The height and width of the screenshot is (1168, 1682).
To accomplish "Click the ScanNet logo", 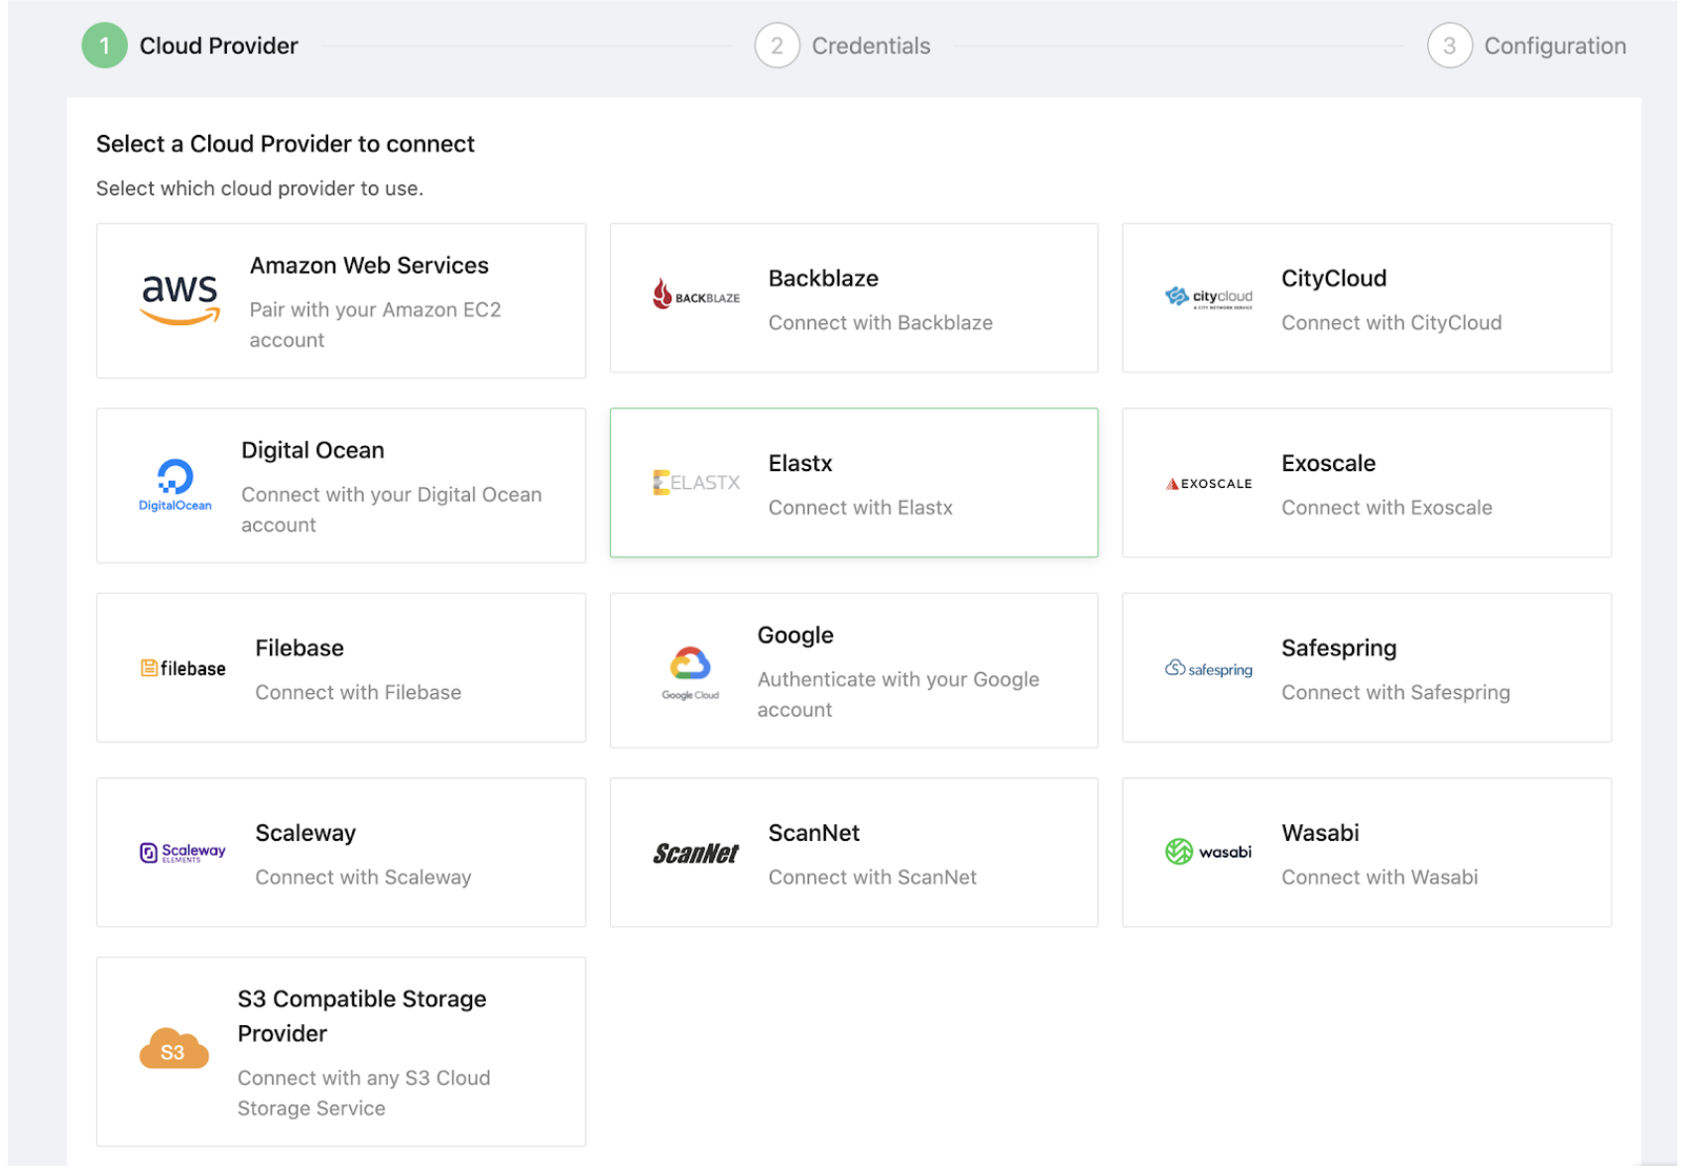I will pyautogui.click(x=695, y=854).
